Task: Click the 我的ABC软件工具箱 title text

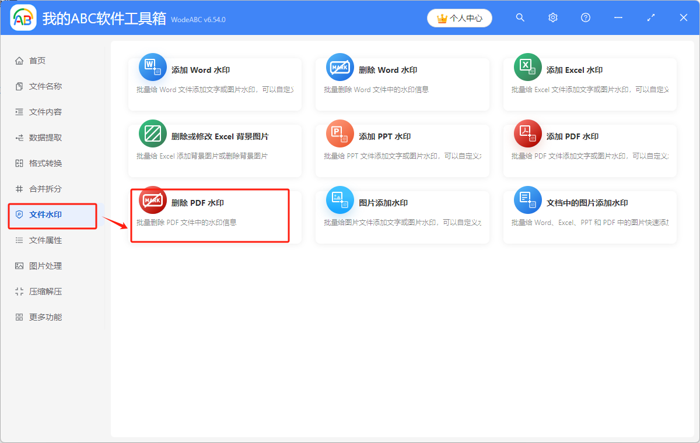Action: (x=105, y=18)
